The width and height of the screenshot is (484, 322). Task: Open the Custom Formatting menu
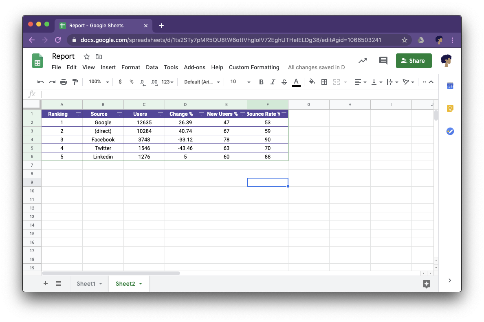[254, 67]
